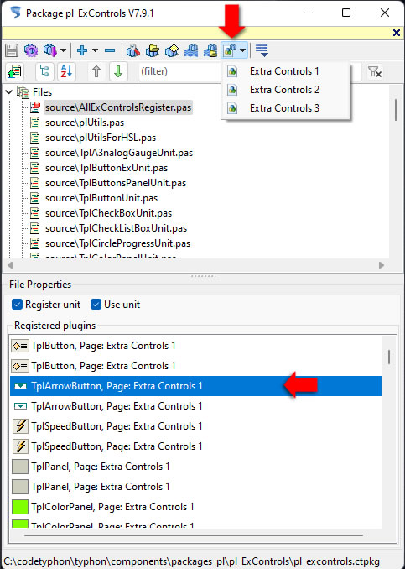Click the sort alphabetically A-Z icon
The height and width of the screenshot is (569, 405).
[66, 71]
